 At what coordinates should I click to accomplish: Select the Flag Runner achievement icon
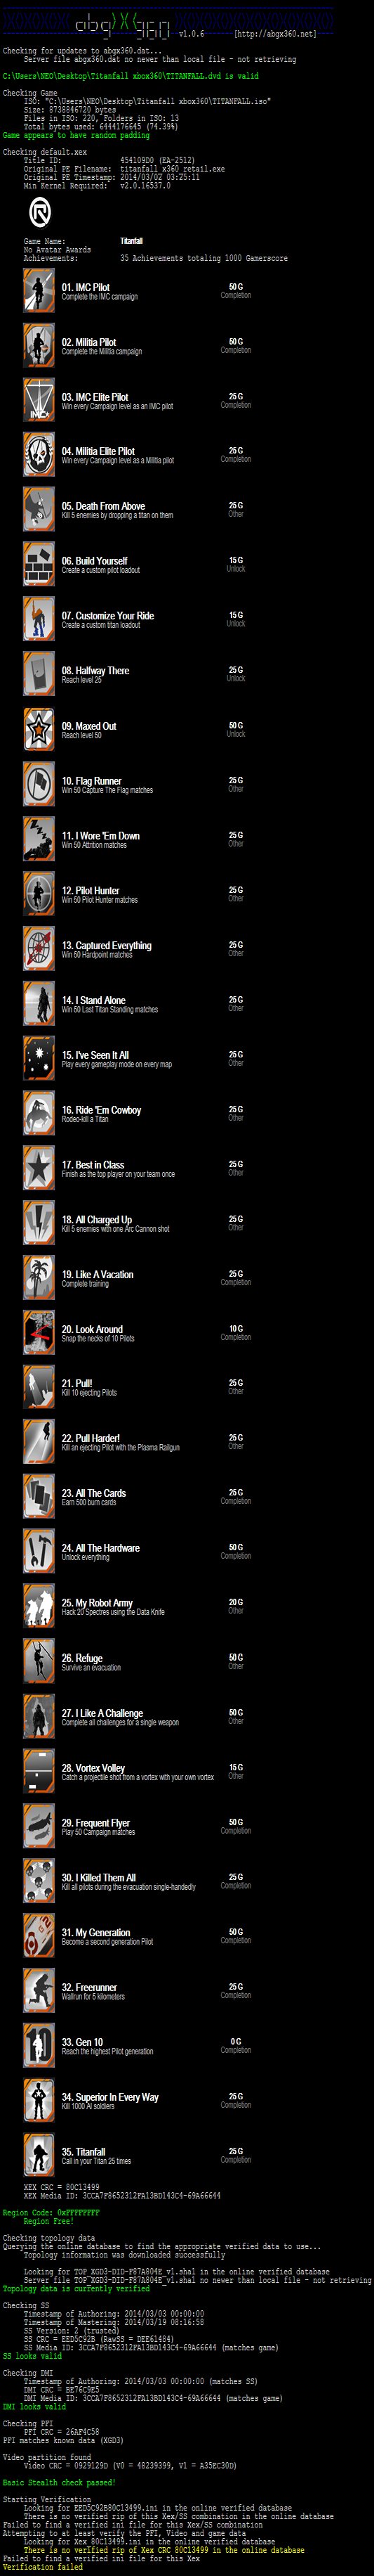click(39, 785)
